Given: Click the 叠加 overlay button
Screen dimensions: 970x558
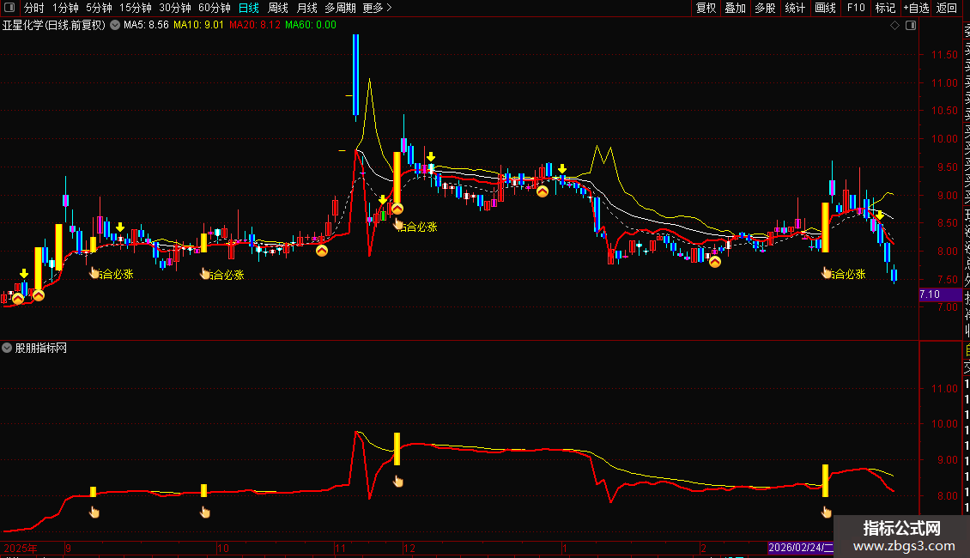Looking at the screenshot, I should [x=736, y=8].
